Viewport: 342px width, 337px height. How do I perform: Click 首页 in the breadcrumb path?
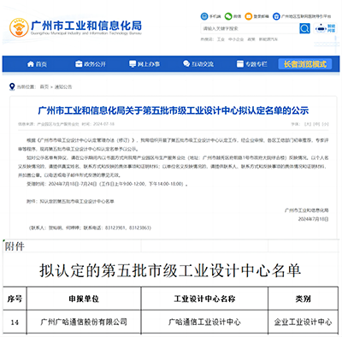[x=44, y=86]
